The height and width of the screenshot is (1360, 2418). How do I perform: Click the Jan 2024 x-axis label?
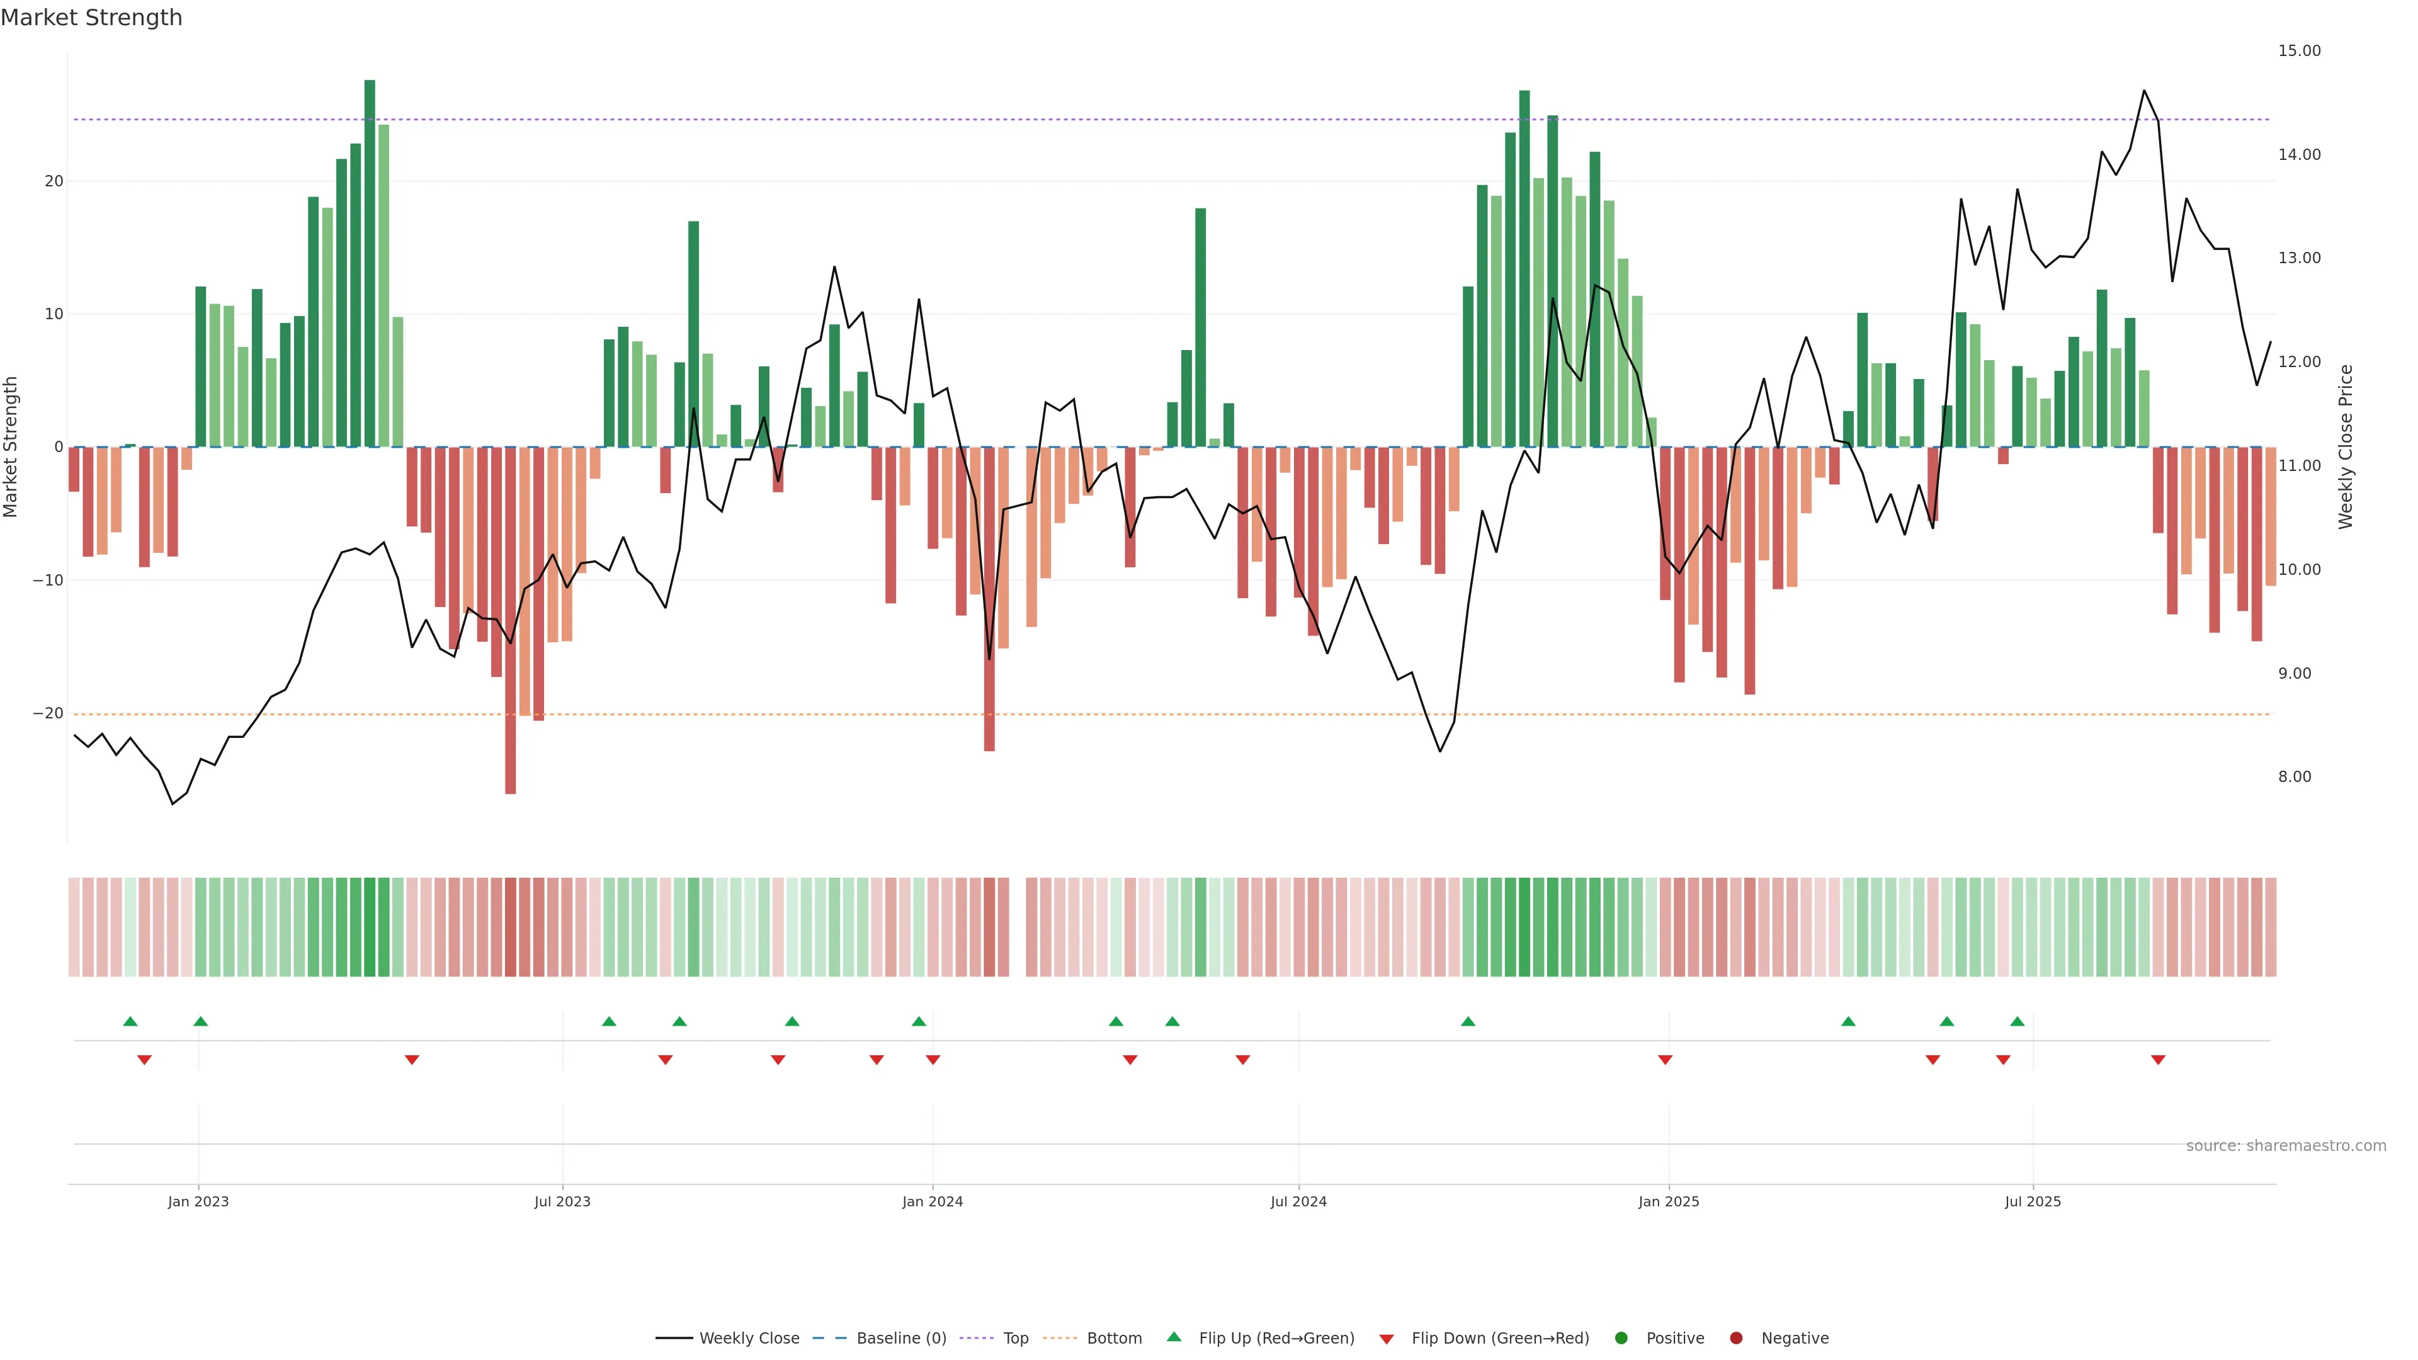[x=932, y=1201]
